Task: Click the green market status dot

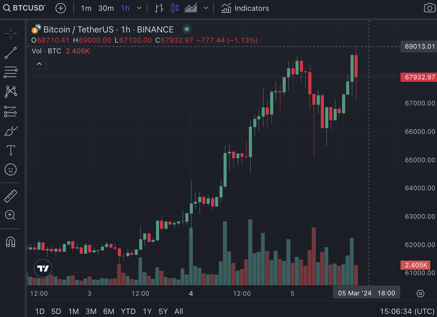Action: 186,29
